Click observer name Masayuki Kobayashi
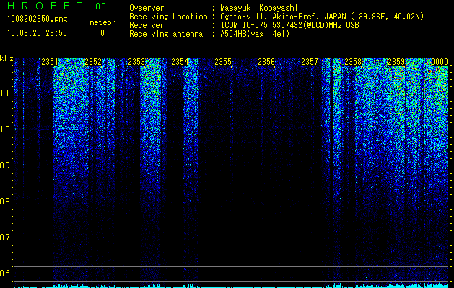This screenshot has width=454, height=288. point(259,8)
